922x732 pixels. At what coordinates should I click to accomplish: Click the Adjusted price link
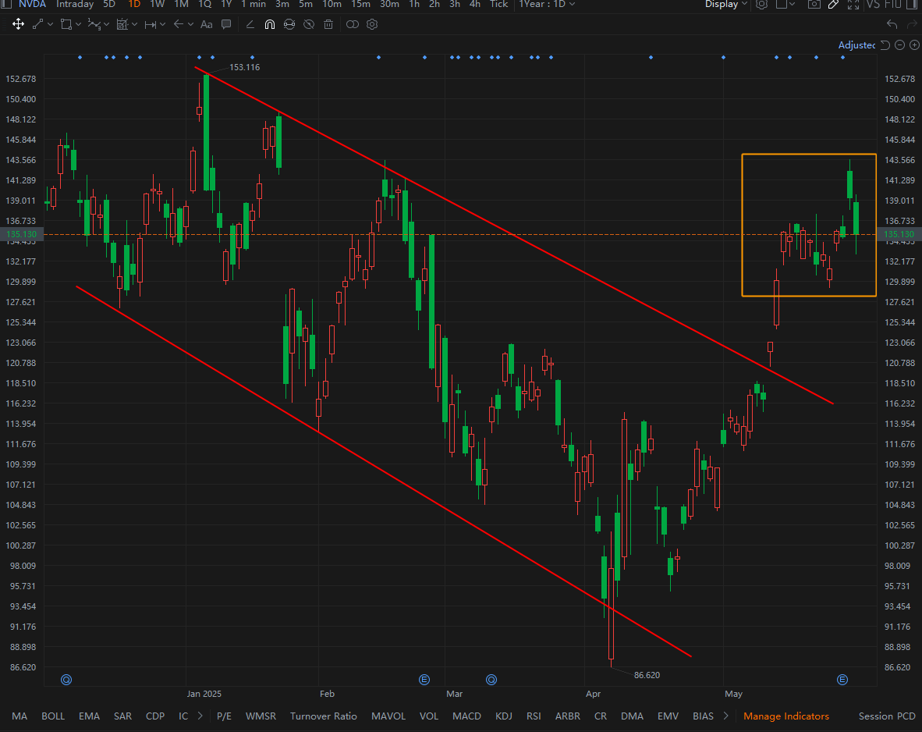point(856,45)
